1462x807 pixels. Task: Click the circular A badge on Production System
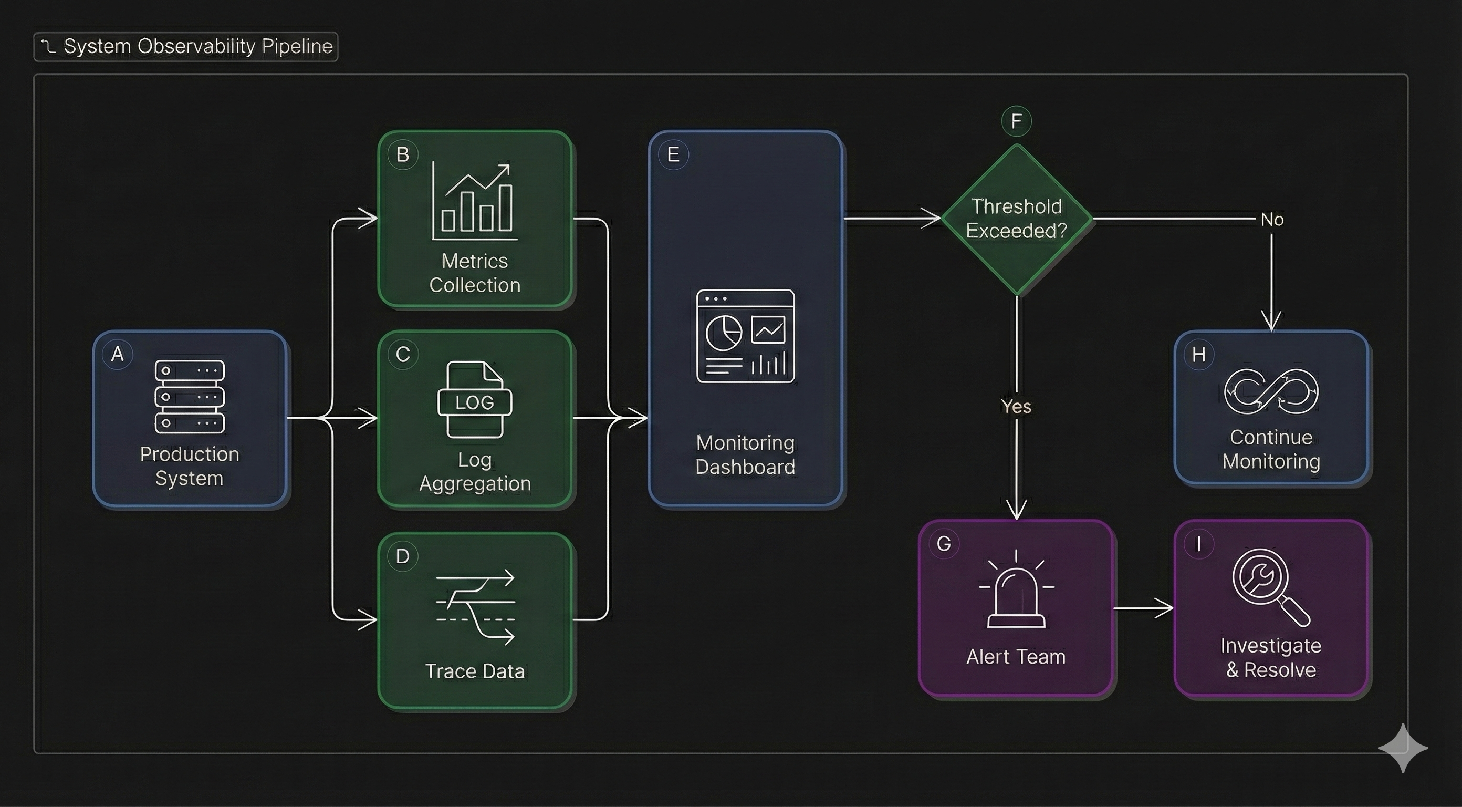(118, 354)
